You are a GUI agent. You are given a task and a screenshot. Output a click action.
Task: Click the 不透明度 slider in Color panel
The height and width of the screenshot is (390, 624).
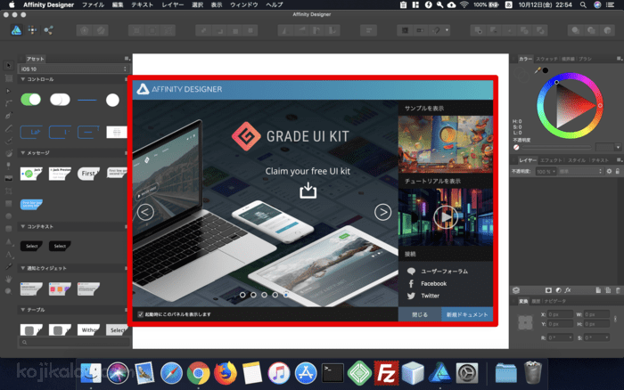pyautogui.click(x=556, y=147)
